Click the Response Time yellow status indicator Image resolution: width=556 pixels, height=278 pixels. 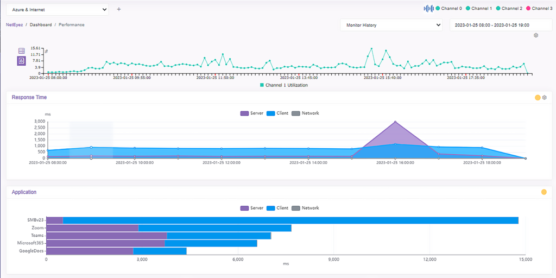click(538, 98)
